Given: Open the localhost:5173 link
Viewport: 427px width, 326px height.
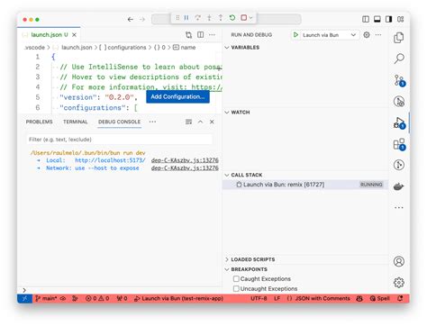Looking at the screenshot, I should click(x=110, y=160).
